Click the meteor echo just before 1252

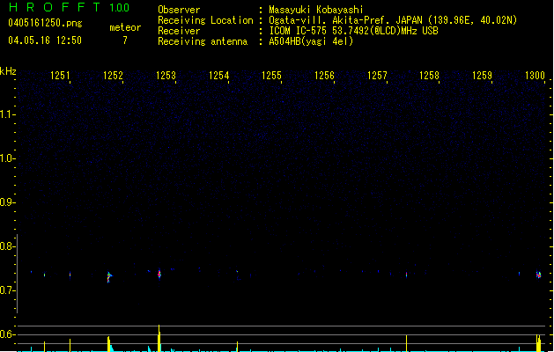pos(109,277)
